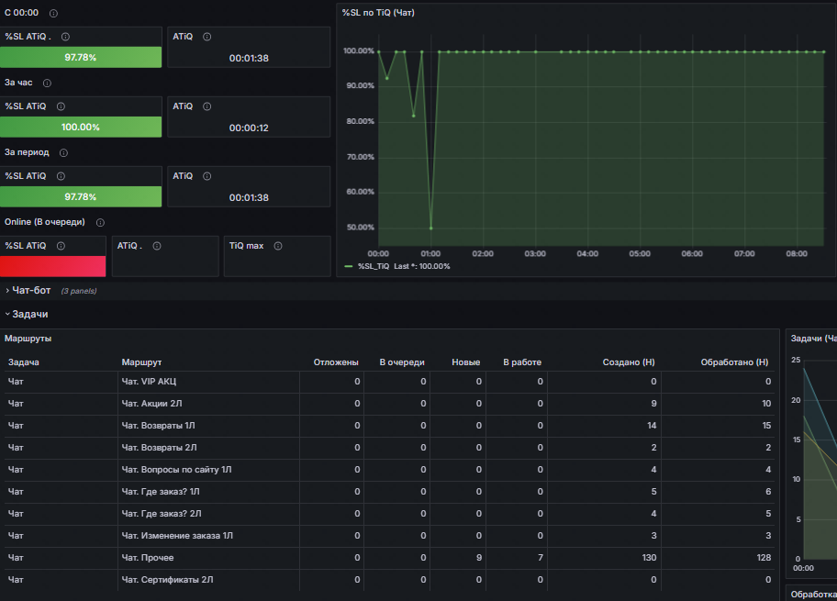Click the green %SL_TiQ legend color line
The width and height of the screenshot is (837, 601).
[349, 266]
